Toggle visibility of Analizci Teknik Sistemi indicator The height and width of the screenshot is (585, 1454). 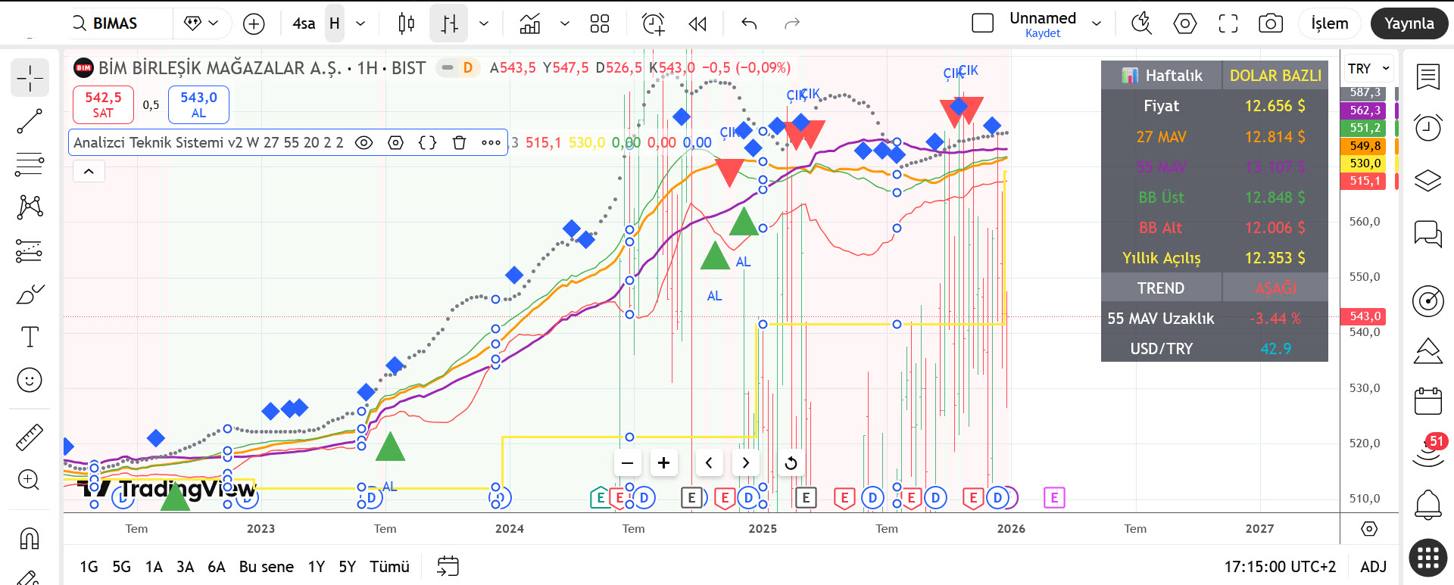tap(364, 142)
